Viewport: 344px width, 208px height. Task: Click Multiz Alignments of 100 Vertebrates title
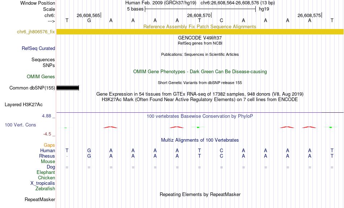coord(200,140)
